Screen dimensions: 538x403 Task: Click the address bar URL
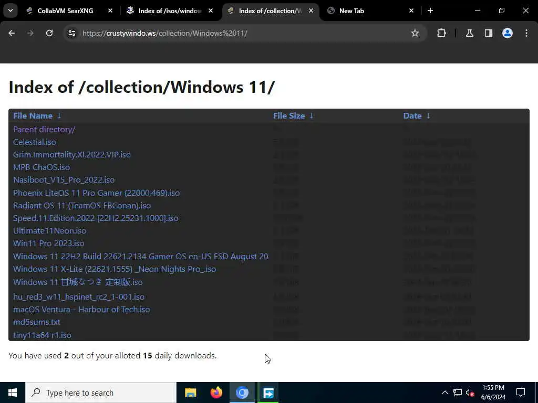164,33
